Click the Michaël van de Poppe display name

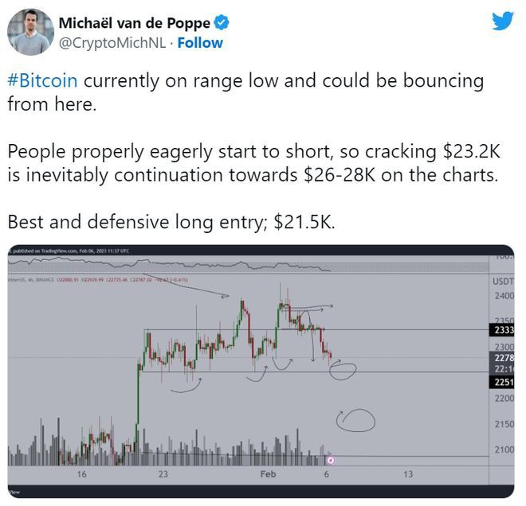click(x=134, y=21)
